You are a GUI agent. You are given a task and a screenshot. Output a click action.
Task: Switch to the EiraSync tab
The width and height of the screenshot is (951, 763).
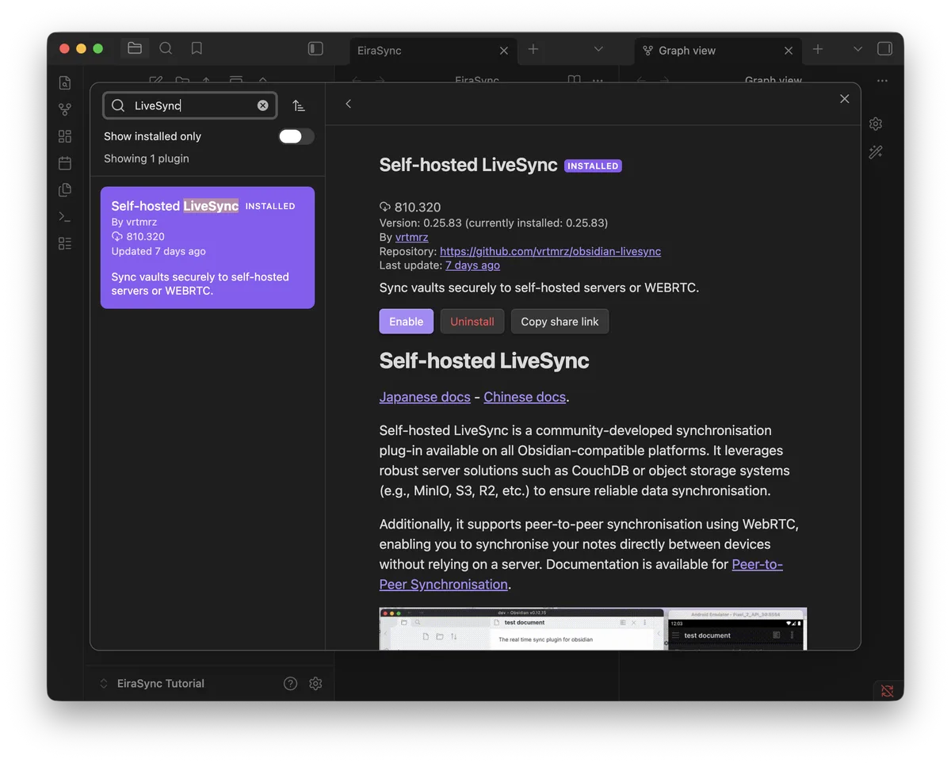click(433, 51)
